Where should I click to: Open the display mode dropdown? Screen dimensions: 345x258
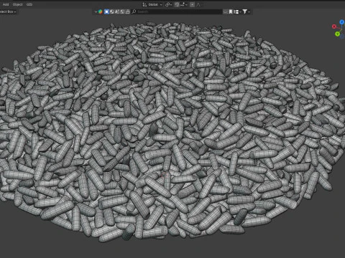tap(237, 11)
